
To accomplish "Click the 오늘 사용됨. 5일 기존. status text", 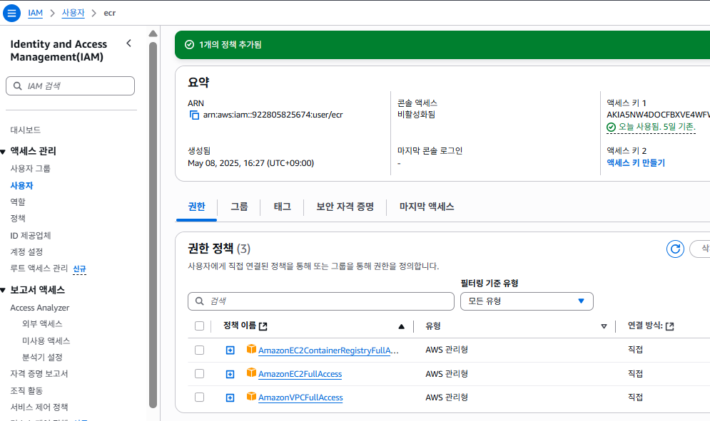I will coord(657,127).
